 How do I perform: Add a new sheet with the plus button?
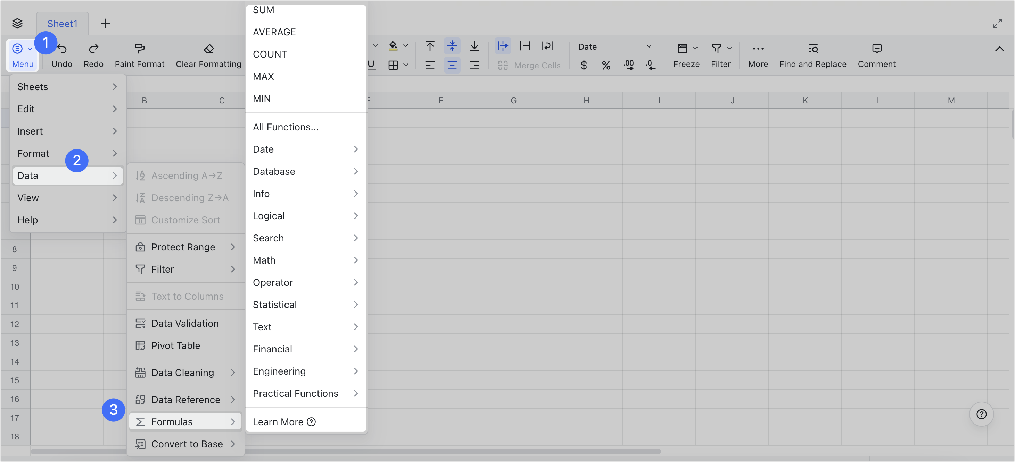pos(105,23)
